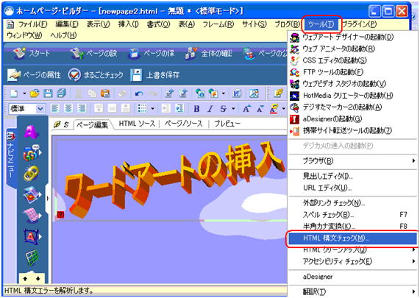This screenshot has height=298, width=420.
Task: Open the dropdown arrow beside strikethrough
Action: 233,109
